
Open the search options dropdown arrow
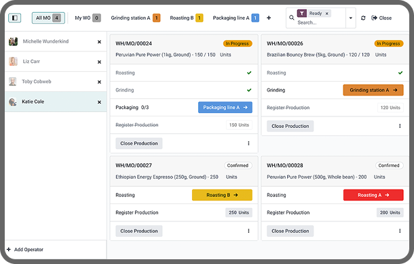click(351, 18)
